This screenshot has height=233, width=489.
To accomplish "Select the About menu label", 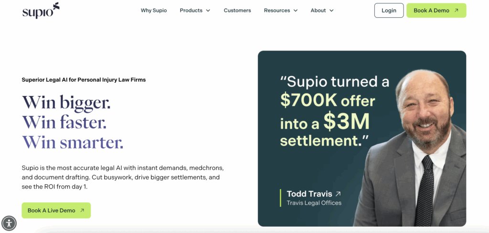I will point(318,11).
